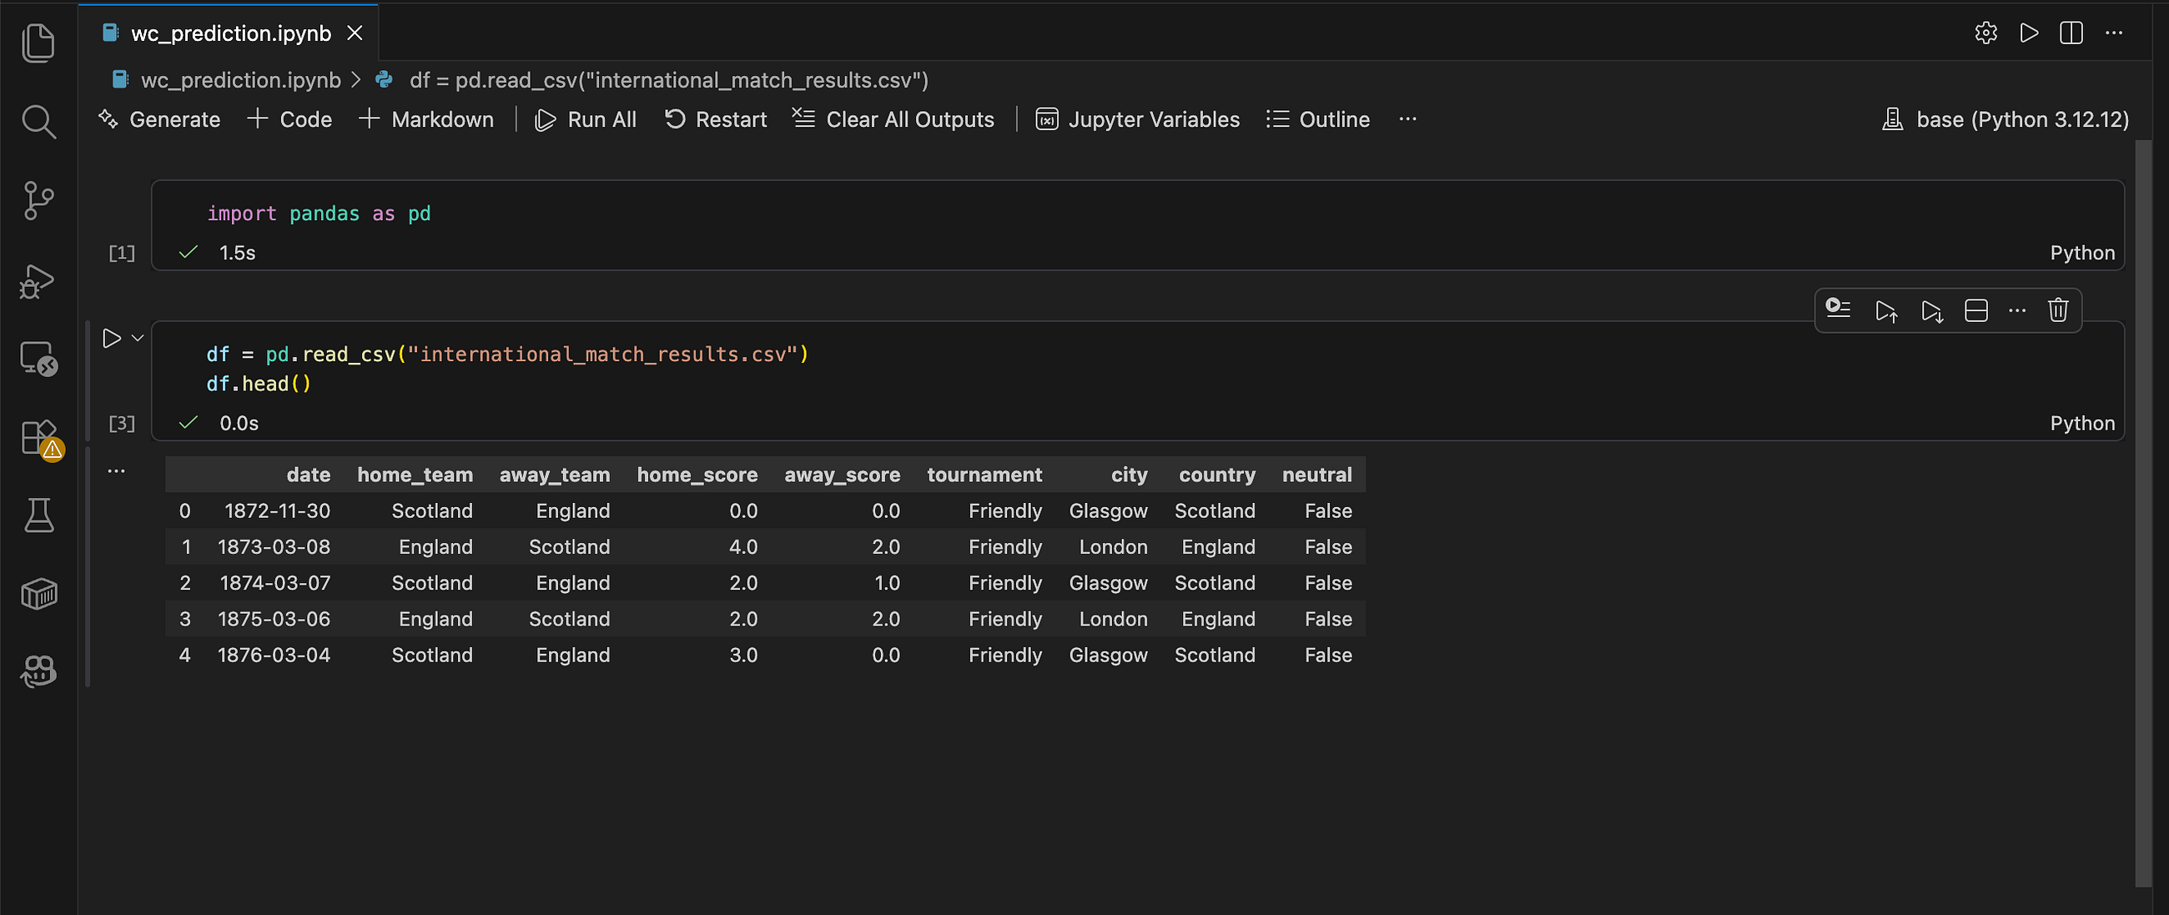Click Clear All Outputs
This screenshot has width=2169, height=915.
(x=893, y=119)
